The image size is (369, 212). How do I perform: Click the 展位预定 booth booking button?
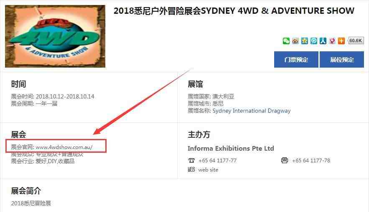[342, 60]
